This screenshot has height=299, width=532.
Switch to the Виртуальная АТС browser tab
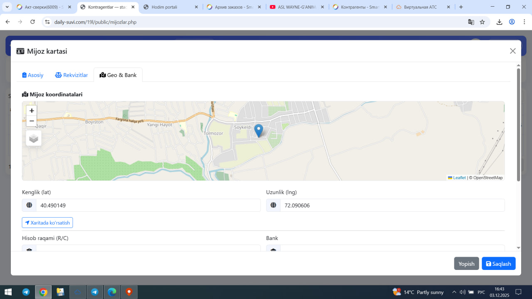423,7
